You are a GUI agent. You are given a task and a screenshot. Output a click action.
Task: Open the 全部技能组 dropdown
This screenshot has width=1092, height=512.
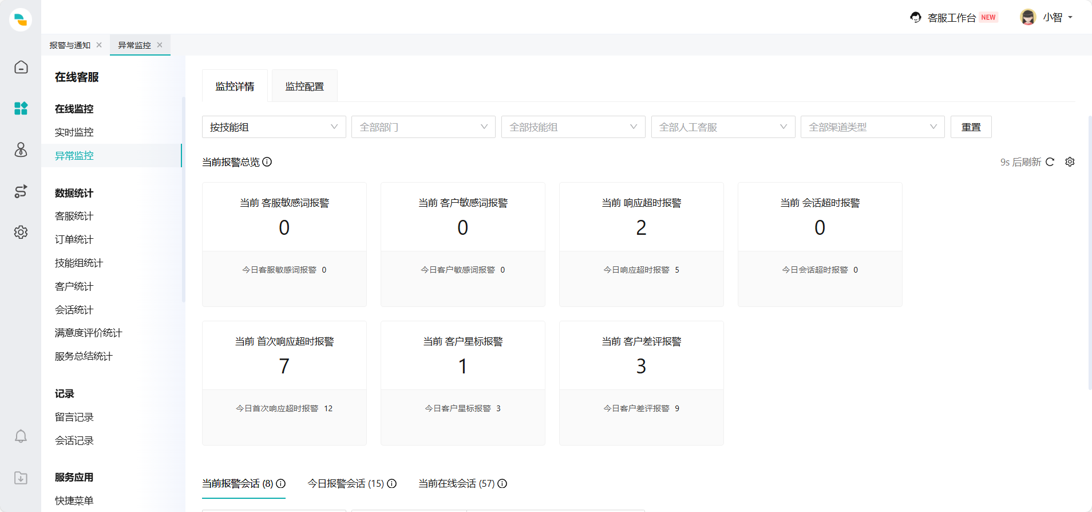pyautogui.click(x=573, y=127)
